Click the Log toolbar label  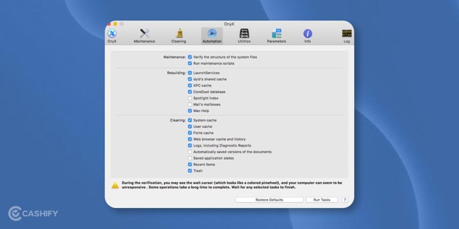pyautogui.click(x=346, y=42)
